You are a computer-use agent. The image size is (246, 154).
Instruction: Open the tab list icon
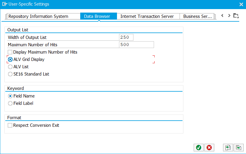[236, 16]
